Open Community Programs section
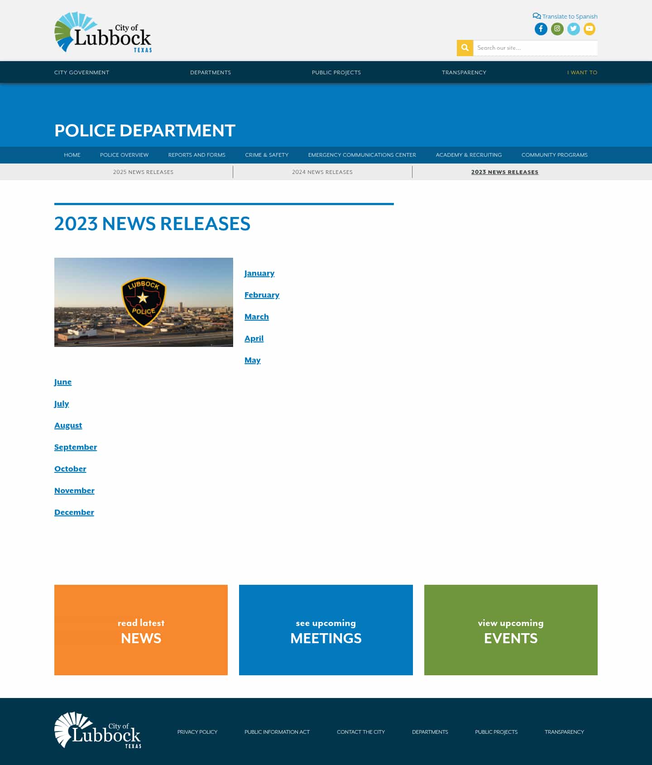 [x=555, y=155]
